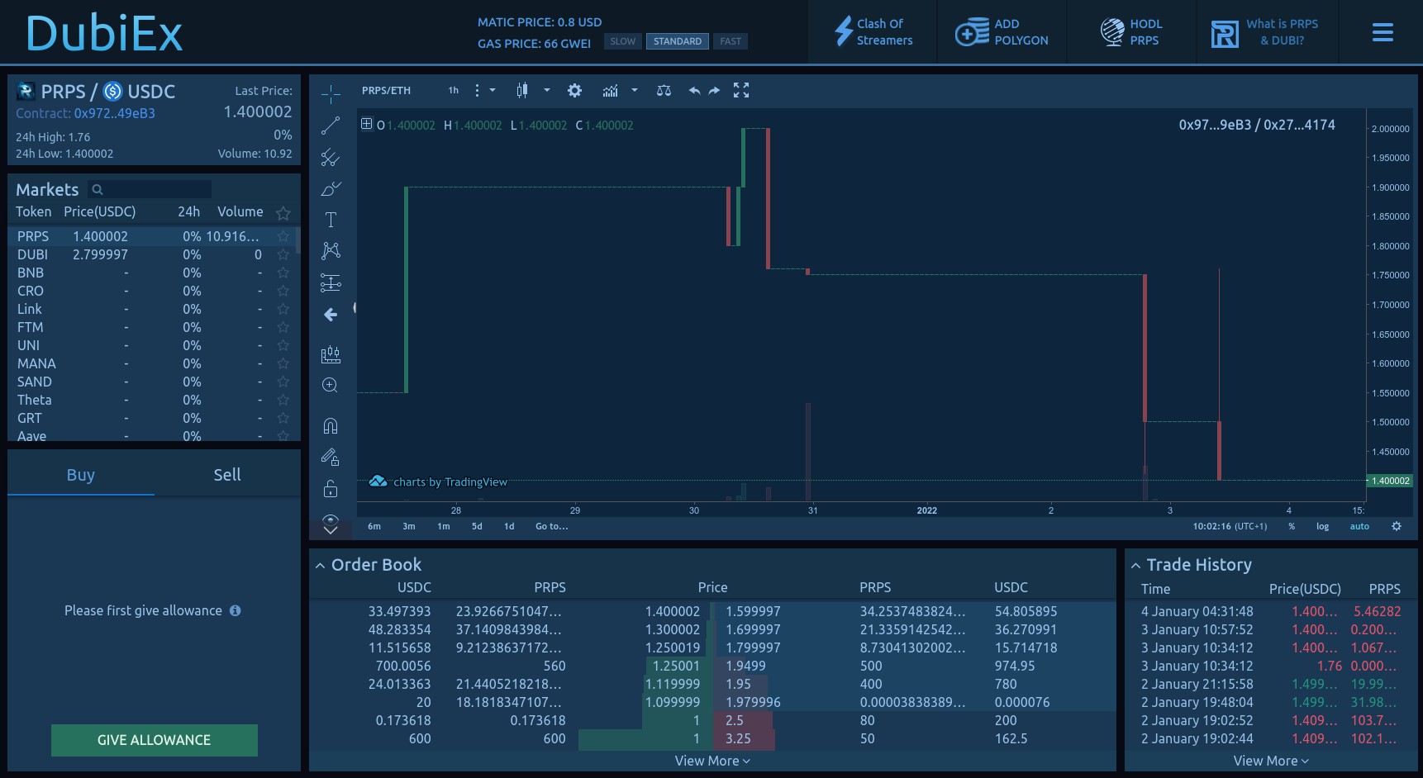Select the MANA market row
The image size is (1423, 778).
coord(153,364)
